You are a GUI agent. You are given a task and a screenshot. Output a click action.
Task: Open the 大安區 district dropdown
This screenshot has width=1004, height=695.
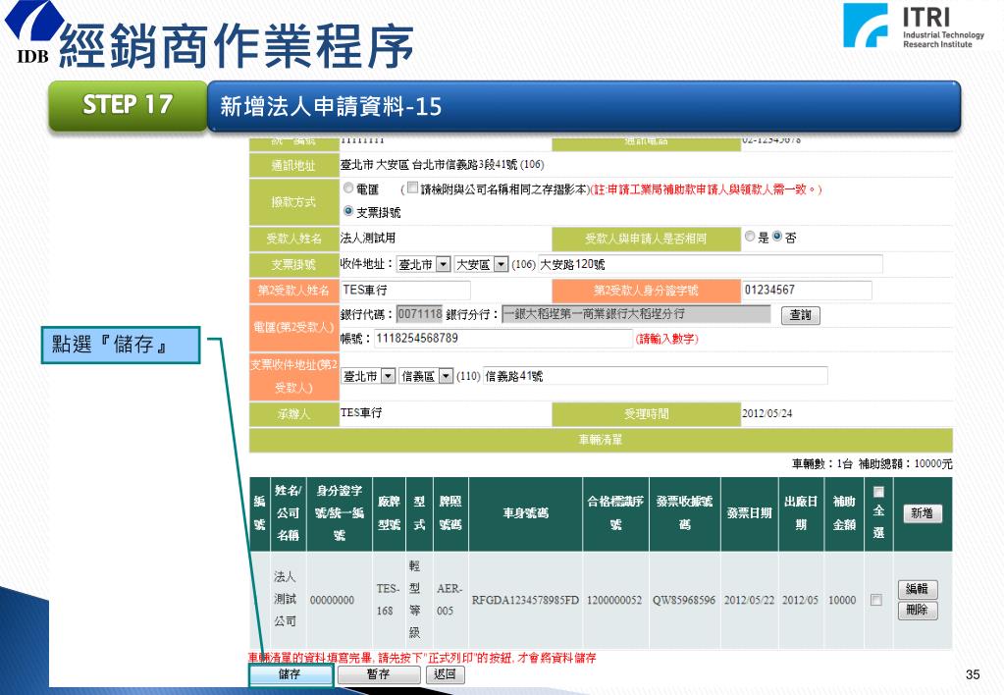pyautogui.click(x=481, y=264)
